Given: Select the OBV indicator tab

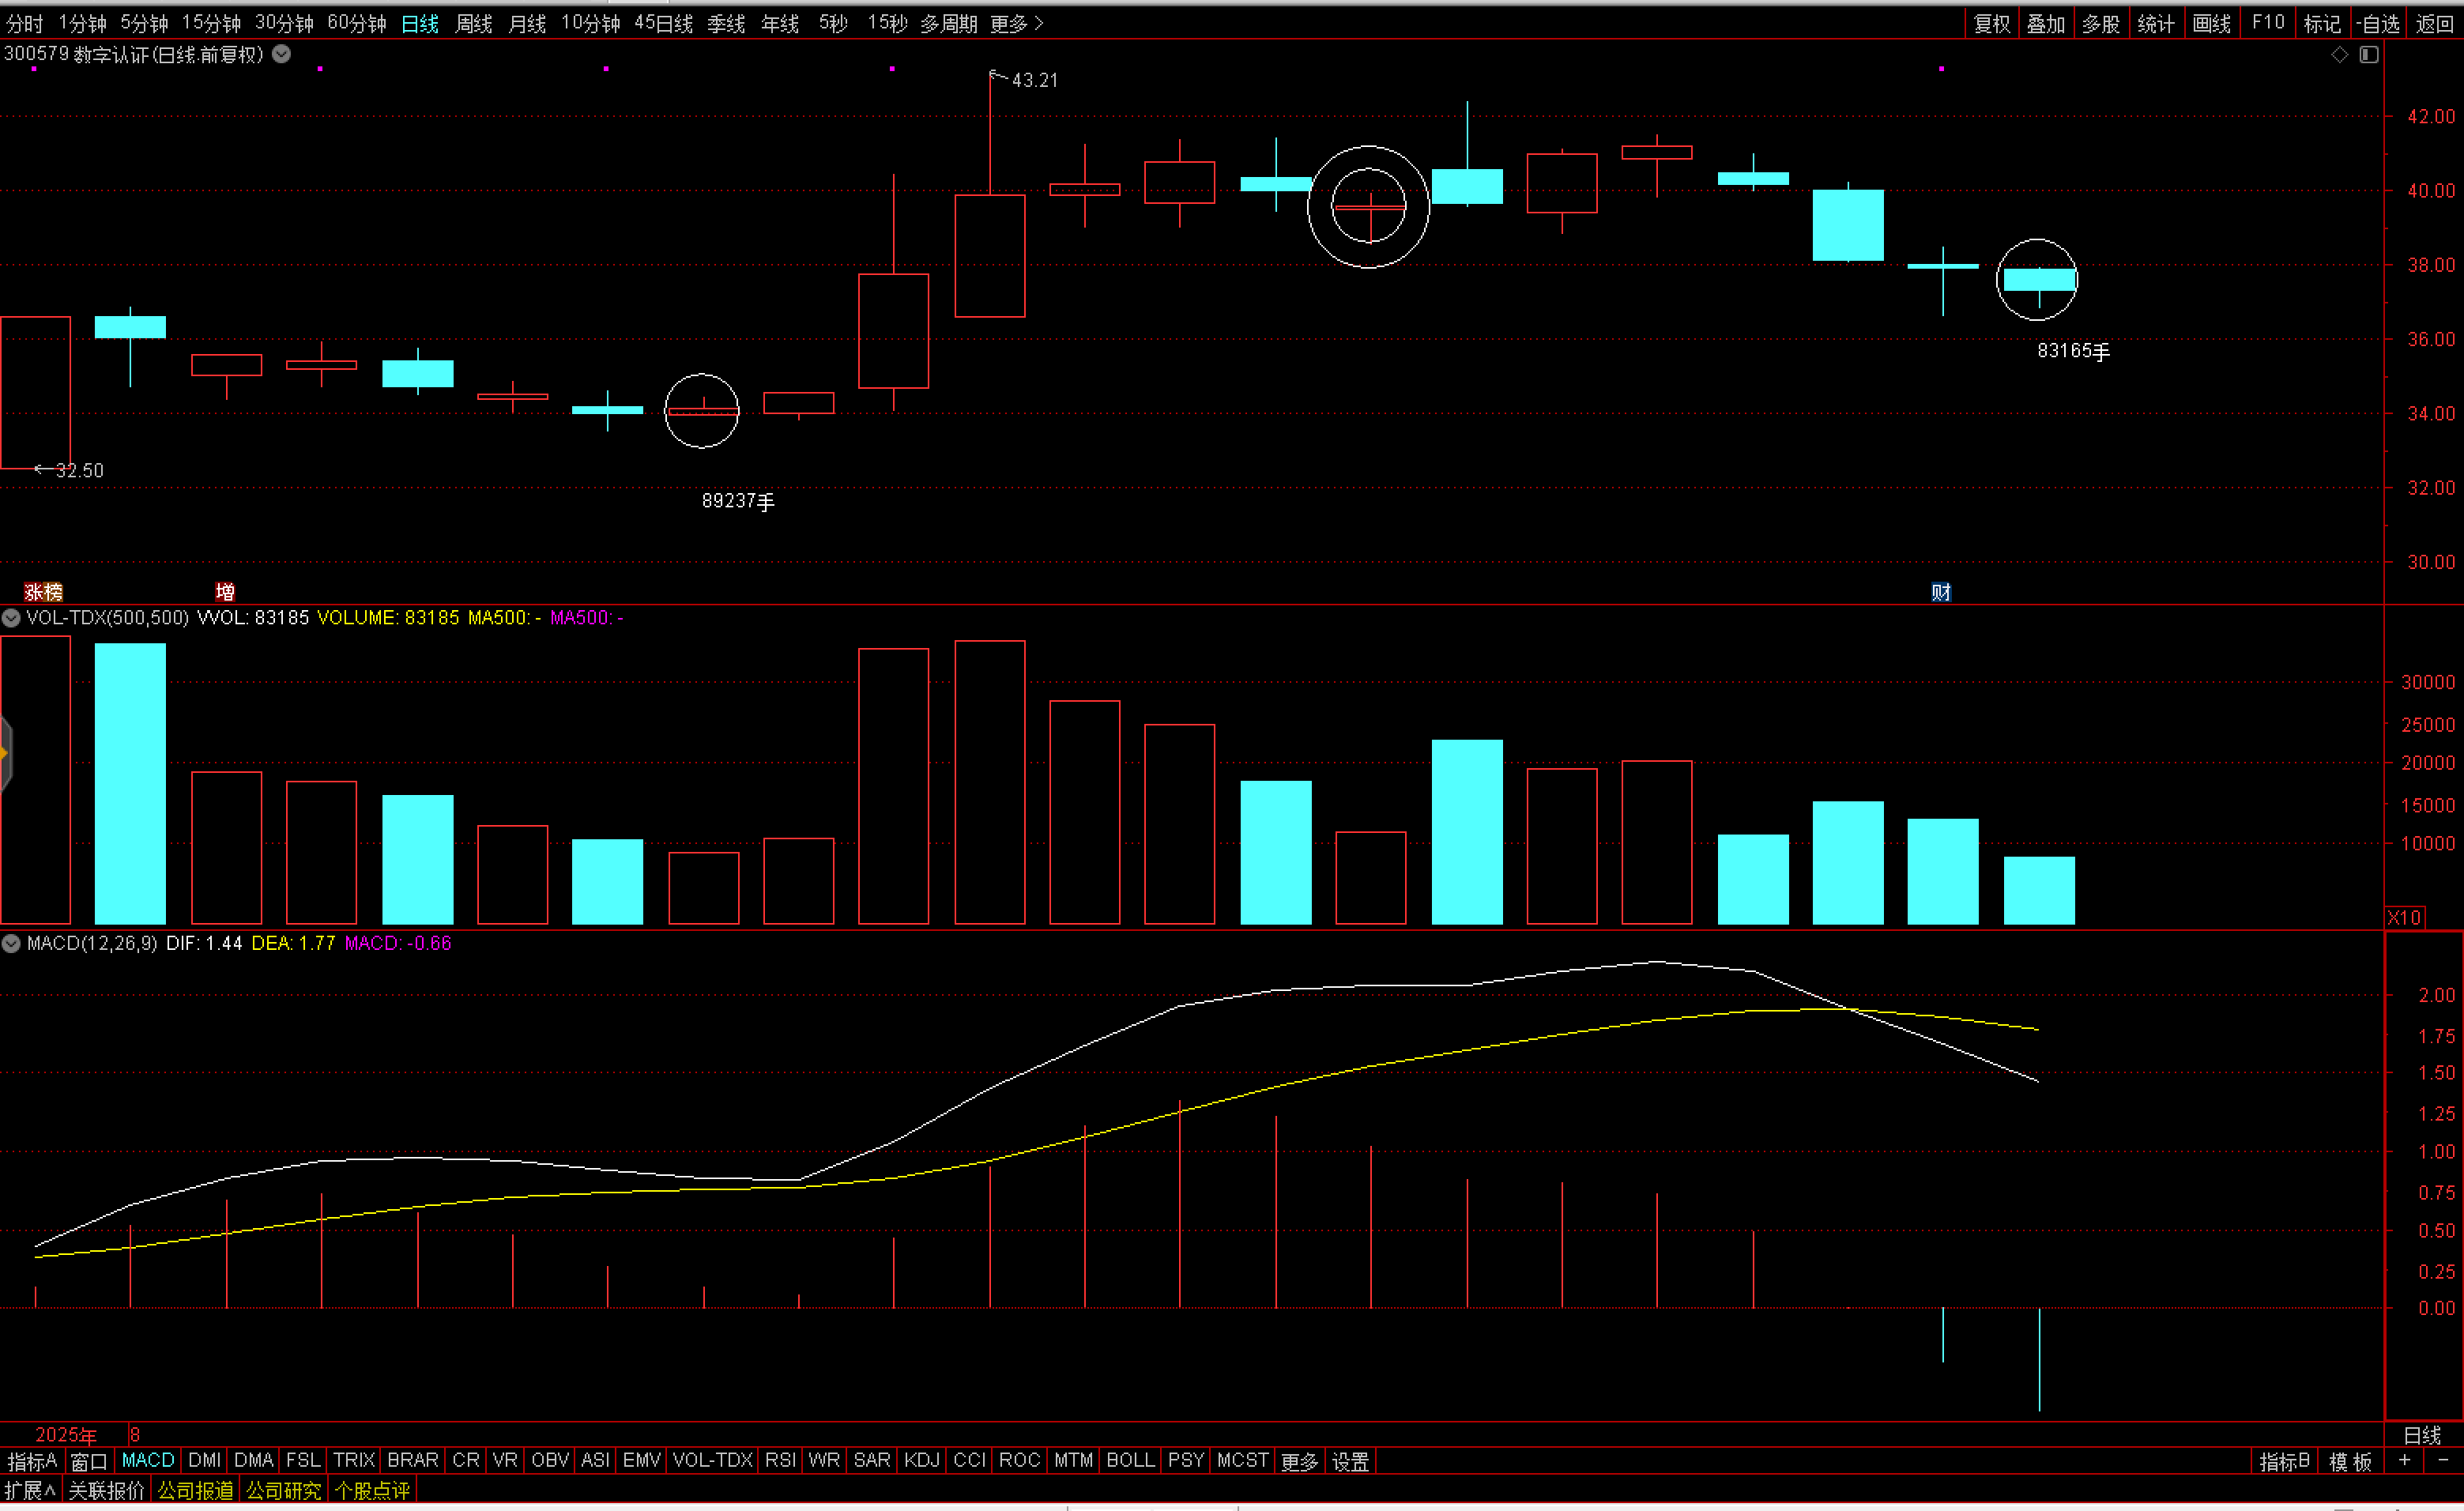Looking at the screenshot, I should tap(550, 1461).
